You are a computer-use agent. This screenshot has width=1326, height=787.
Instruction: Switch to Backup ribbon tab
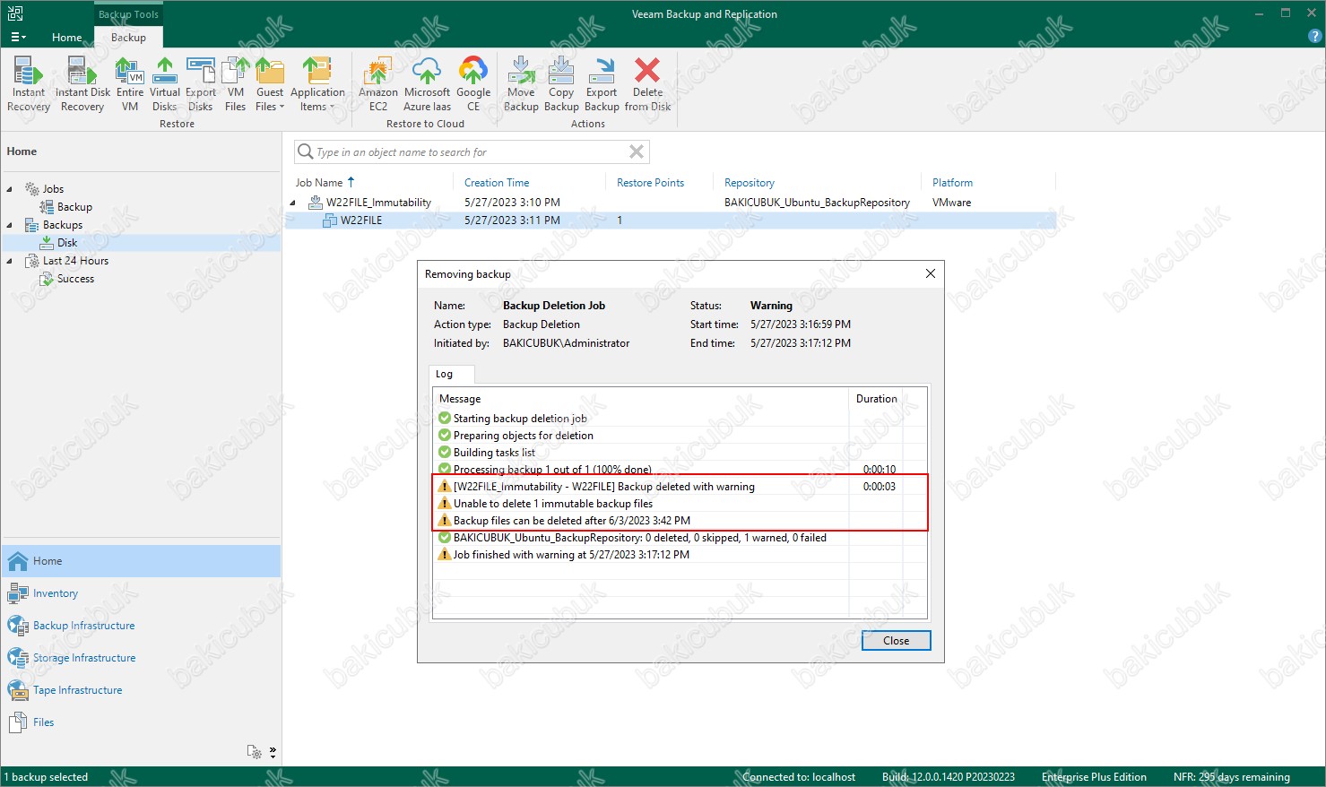coord(128,38)
